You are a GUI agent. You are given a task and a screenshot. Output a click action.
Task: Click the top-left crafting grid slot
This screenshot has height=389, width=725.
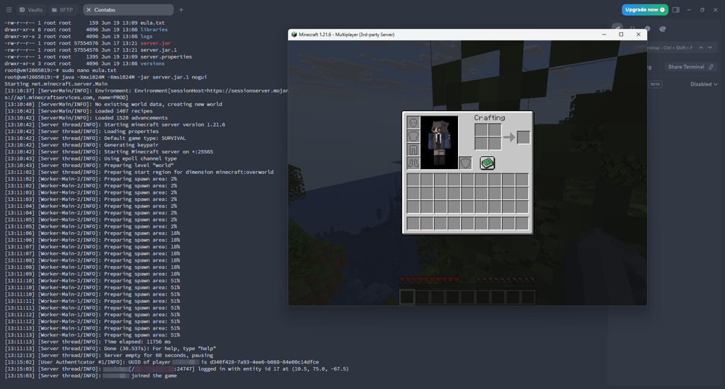pyautogui.click(x=481, y=130)
